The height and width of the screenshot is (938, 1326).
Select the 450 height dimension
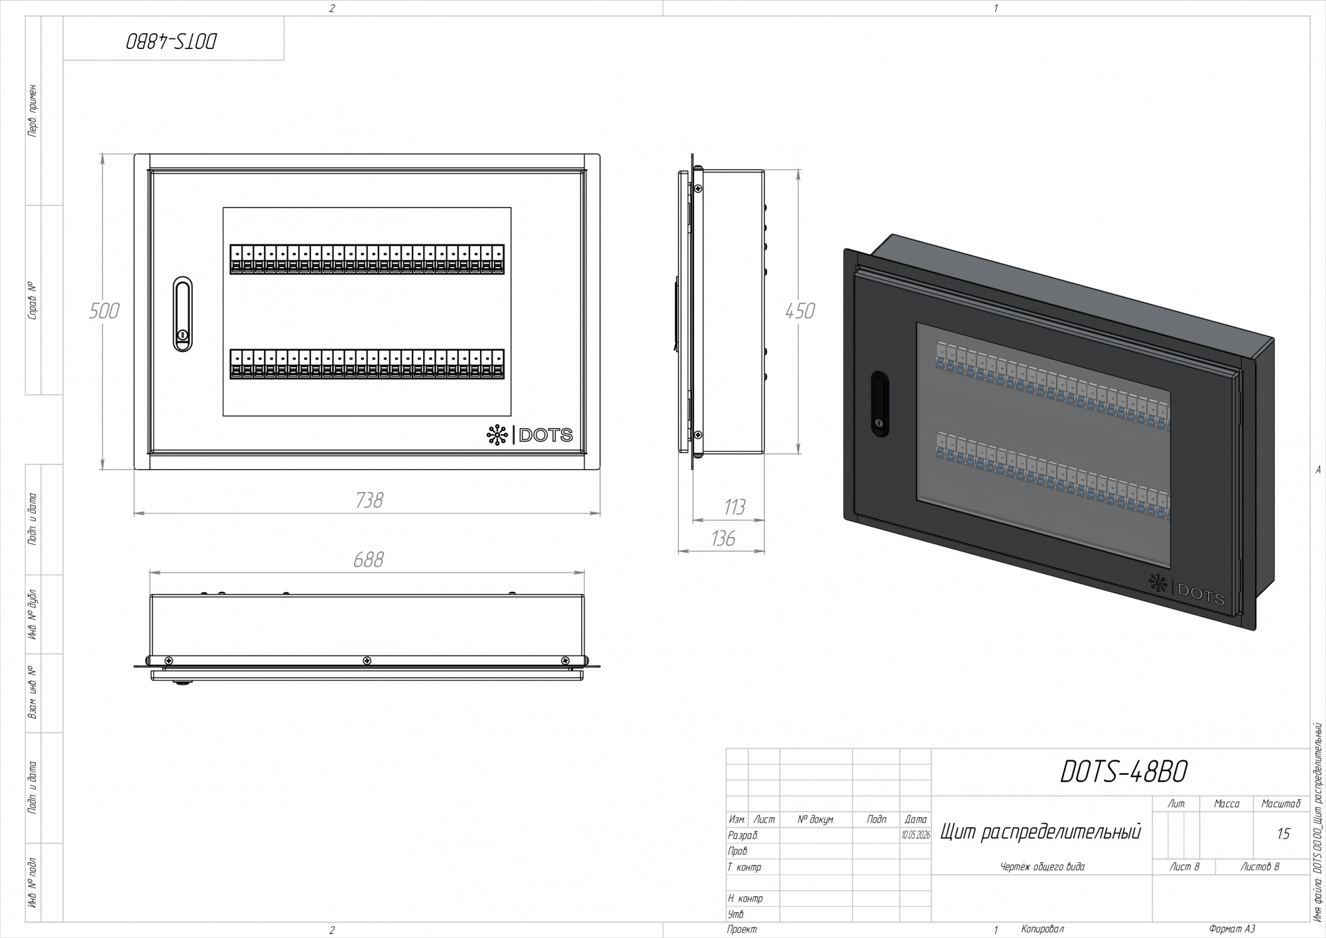800,311
